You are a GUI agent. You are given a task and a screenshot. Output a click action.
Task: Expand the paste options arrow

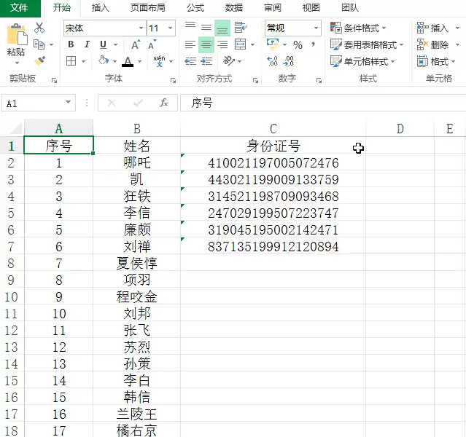(x=17, y=63)
